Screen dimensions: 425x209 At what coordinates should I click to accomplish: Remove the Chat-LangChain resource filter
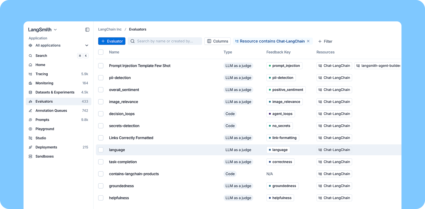tap(308, 41)
